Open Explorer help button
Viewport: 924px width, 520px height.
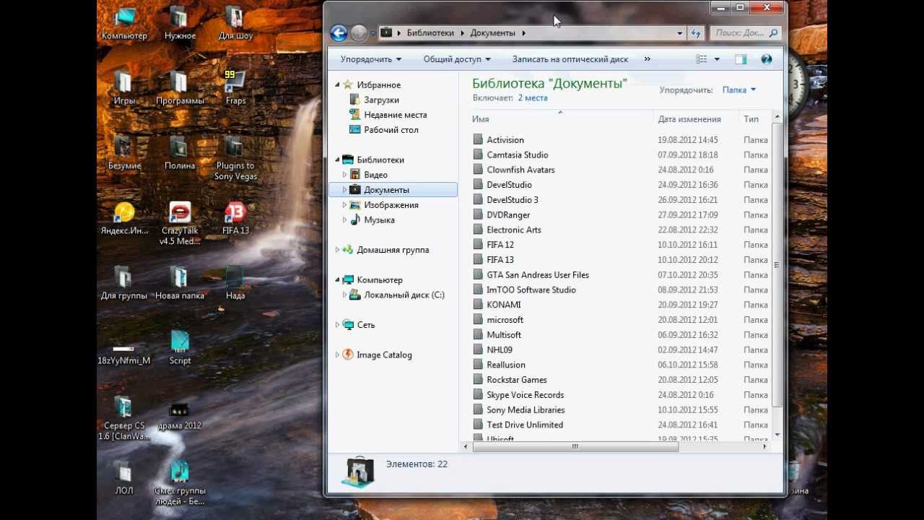pyautogui.click(x=767, y=59)
